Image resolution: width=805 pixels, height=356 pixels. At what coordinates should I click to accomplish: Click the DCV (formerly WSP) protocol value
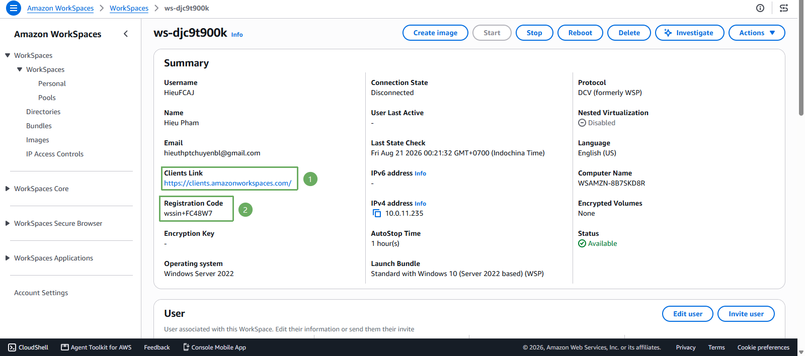[x=610, y=93]
